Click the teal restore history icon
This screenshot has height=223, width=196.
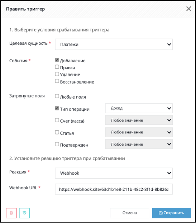tap(24, 213)
